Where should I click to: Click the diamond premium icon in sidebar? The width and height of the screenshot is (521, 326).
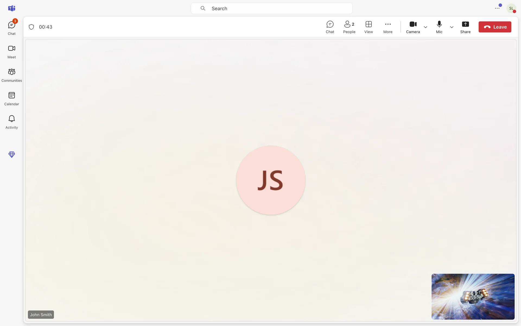coord(12,155)
